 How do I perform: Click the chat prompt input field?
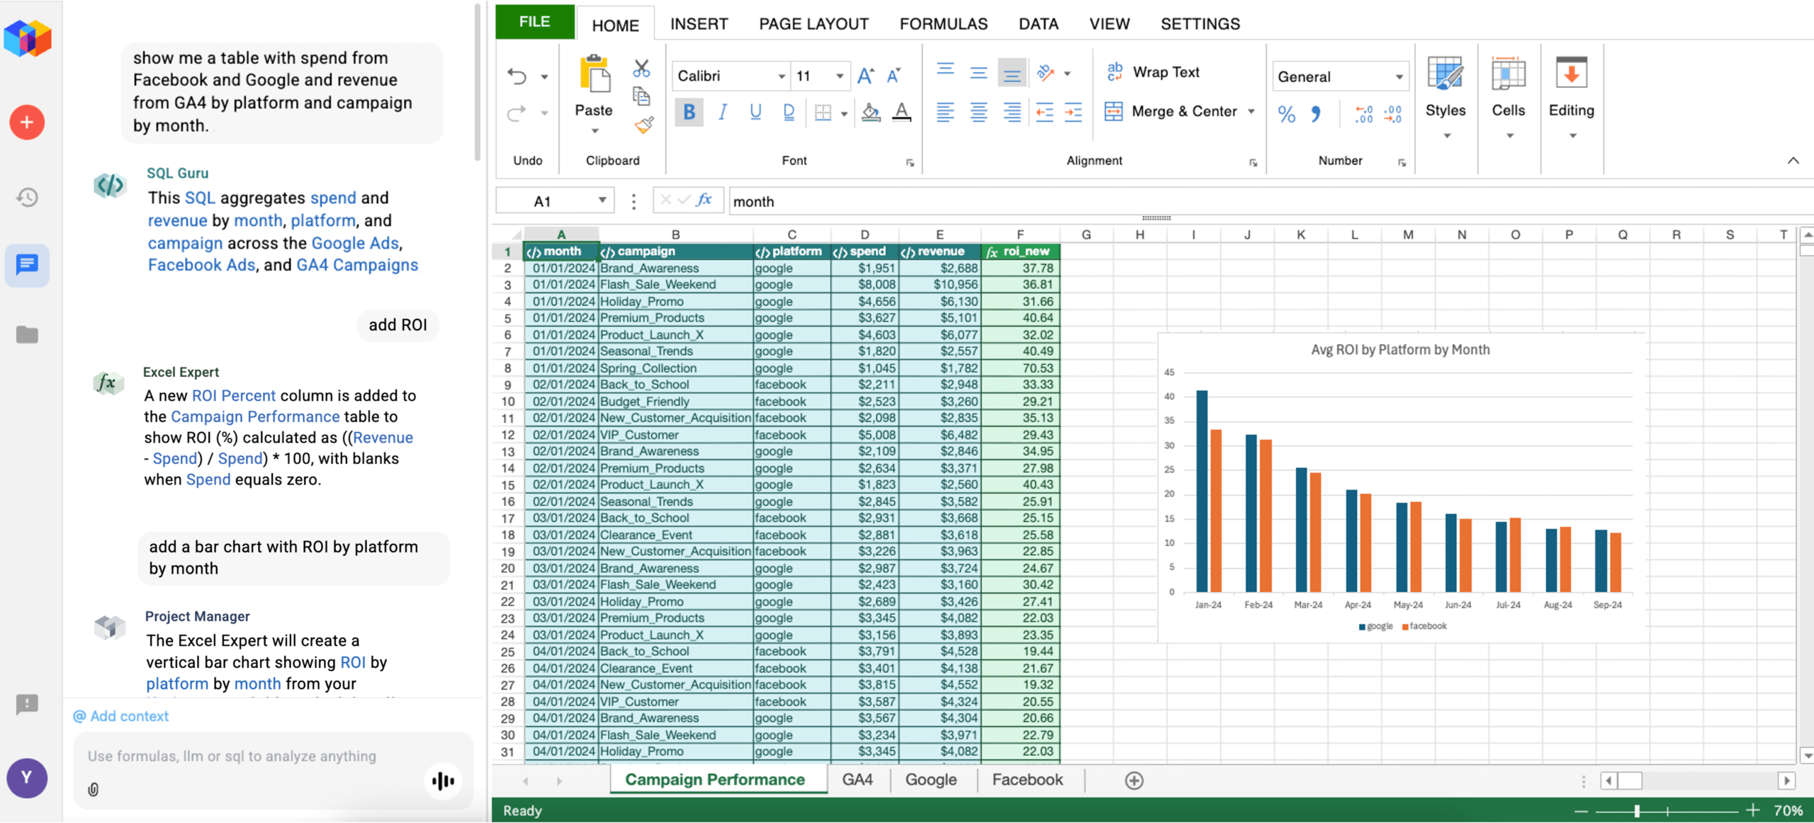(x=255, y=756)
